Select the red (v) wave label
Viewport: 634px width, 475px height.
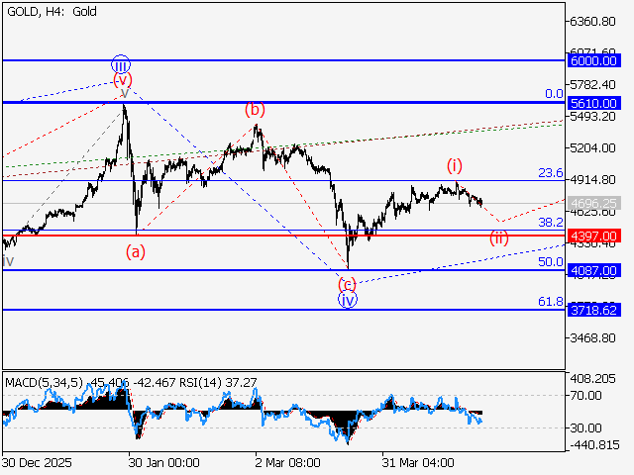click(122, 80)
